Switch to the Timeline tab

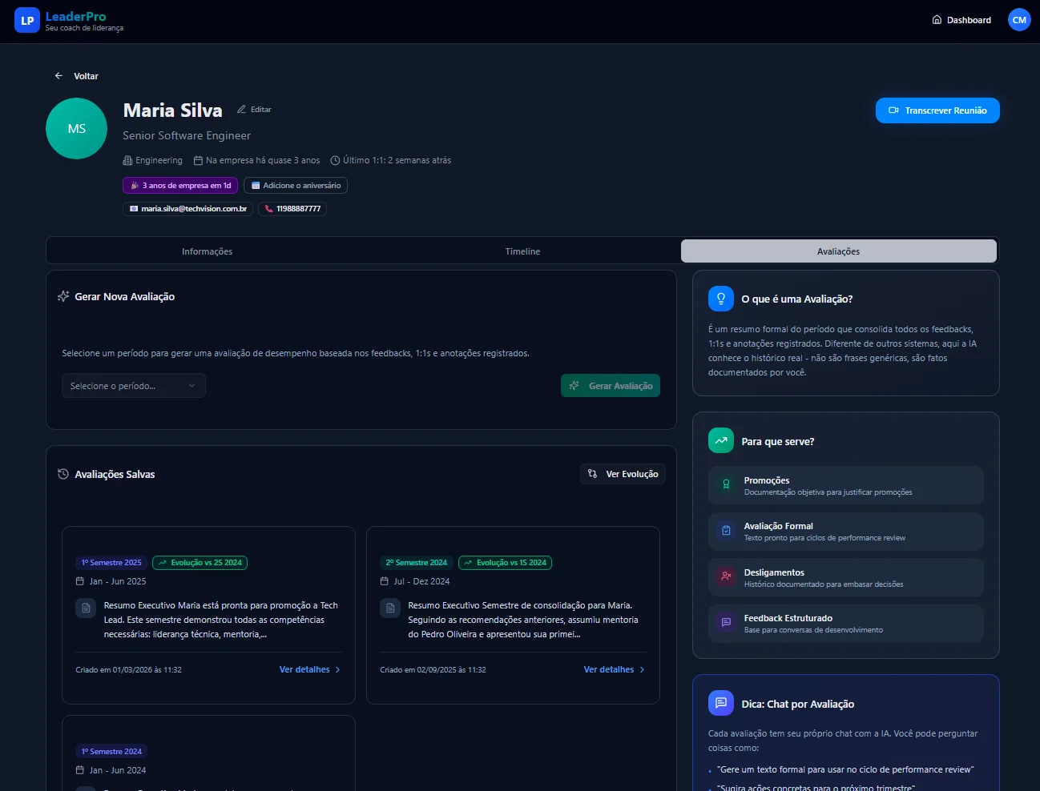pyautogui.click(x=522, y=251)
